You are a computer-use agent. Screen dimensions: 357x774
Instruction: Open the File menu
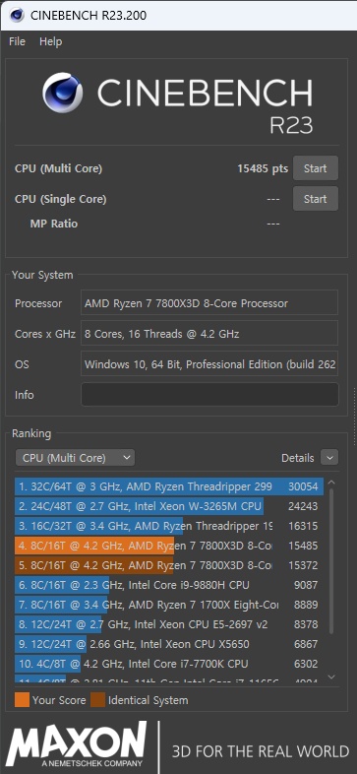(18, 42)
